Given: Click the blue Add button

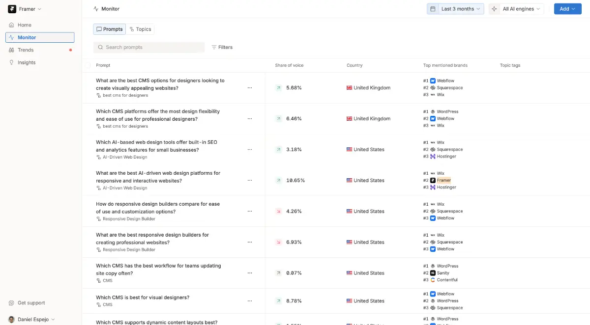Looking at the screenshot, I should [x=567, y=9].
